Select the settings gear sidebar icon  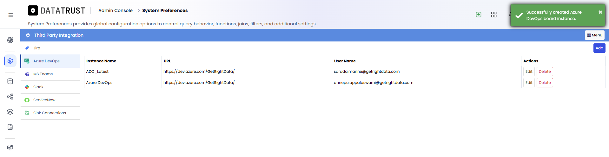tap(10, 61)
